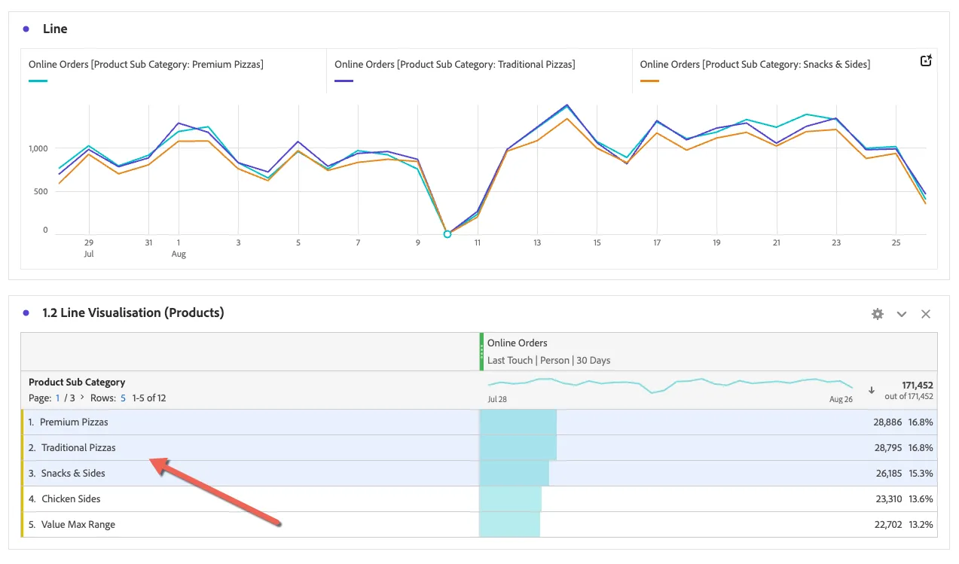
Task: Select the Value Max Range row
Action: click(x=479, y=525)
